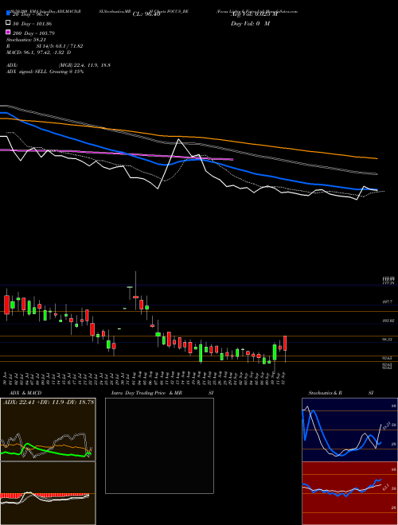Click the 'Intra Day Trading Price & MR' title
The width and height of the screenshot is (398, 525).
146,393
